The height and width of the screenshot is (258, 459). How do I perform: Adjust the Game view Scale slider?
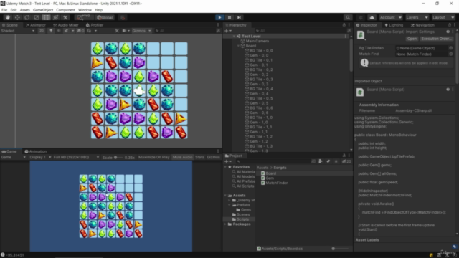click(118, 158)
